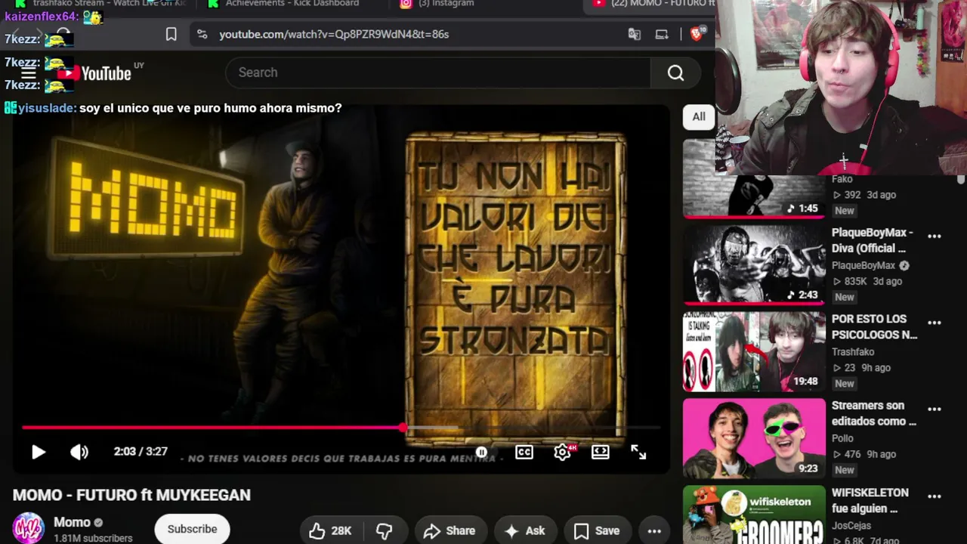Focus the YouTube Search field
Screen dimensions: 967x544
pos(438,73)
